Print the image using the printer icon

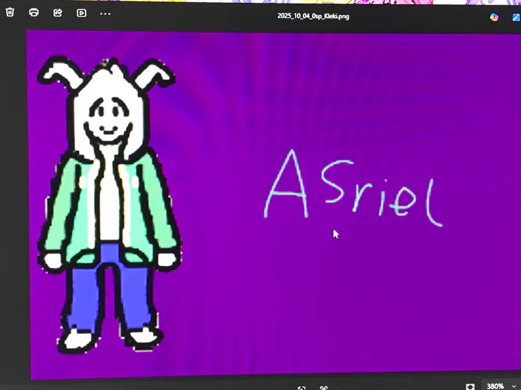point(34,13)
